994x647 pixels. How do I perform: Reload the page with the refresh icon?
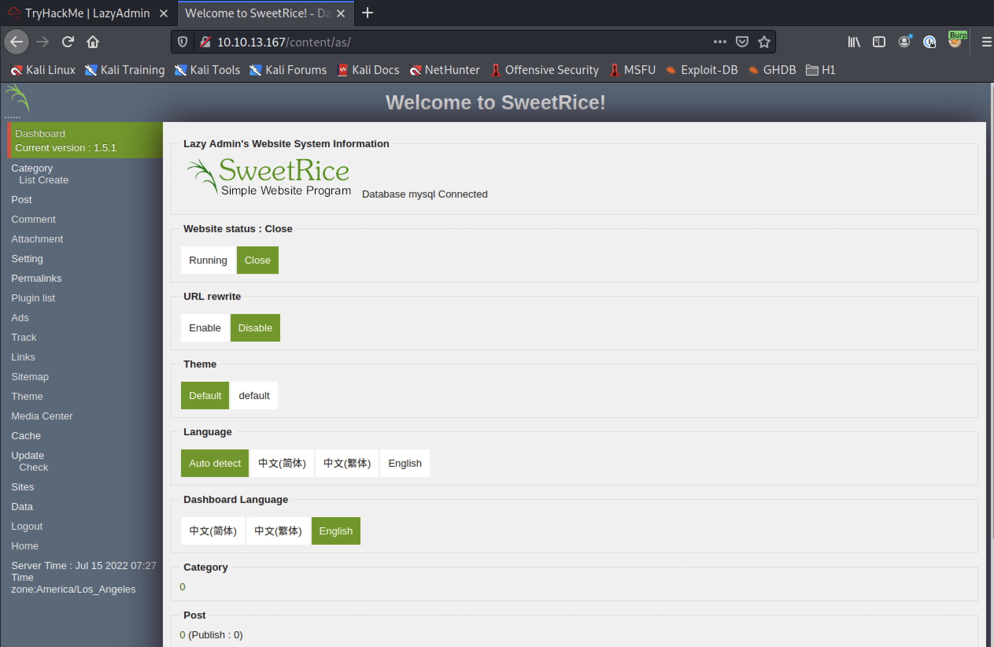point(68,42)
